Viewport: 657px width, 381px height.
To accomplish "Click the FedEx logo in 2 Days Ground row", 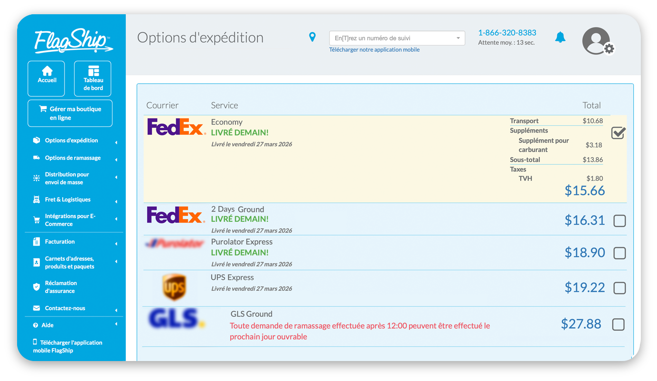I will [176, 215].
